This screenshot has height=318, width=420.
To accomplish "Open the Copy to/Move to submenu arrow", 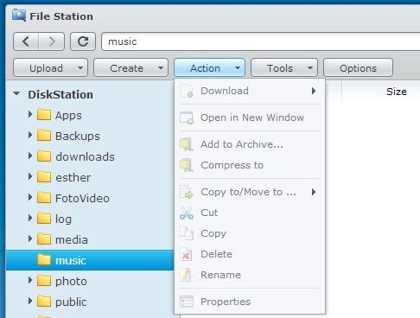I will 314,192.
